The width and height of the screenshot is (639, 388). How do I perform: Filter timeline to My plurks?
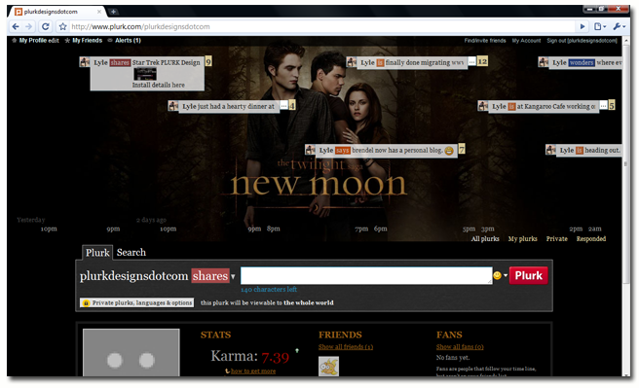522,239
